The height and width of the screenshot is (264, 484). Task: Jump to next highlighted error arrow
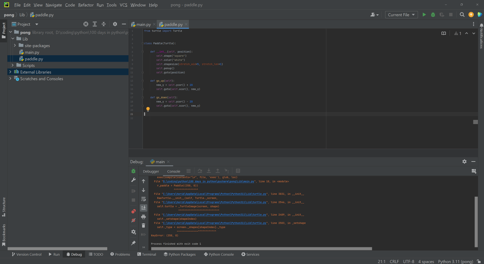[474, 33]
